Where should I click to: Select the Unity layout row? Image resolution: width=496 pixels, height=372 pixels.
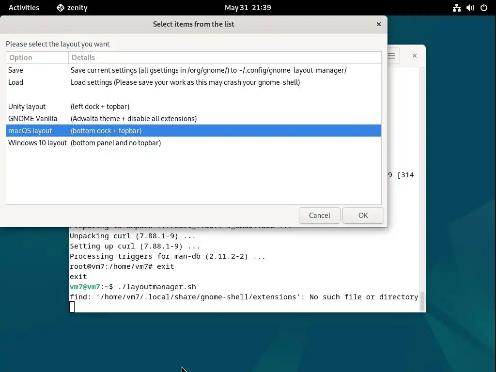(194, 107)
